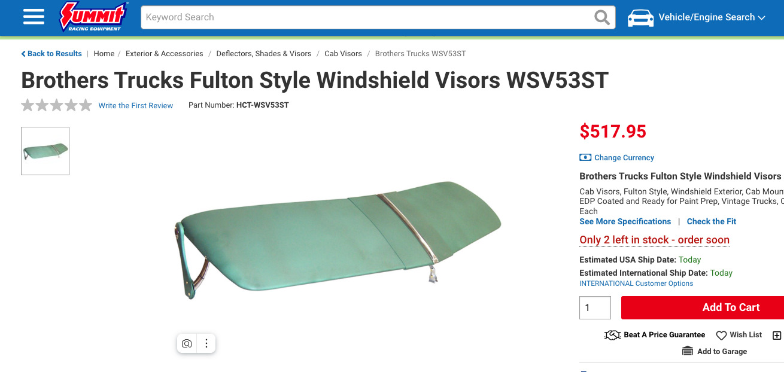This screenshot has height=372, width=784.
Task: Click the Add to Garage icon
Action: pos(688,352)
